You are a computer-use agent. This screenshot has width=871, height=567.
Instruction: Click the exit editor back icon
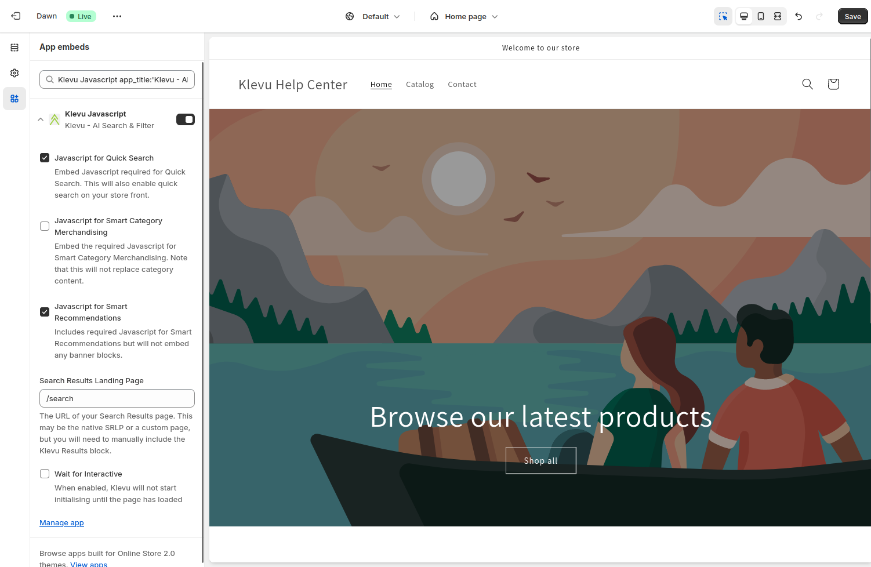click(x=16, y=16)
